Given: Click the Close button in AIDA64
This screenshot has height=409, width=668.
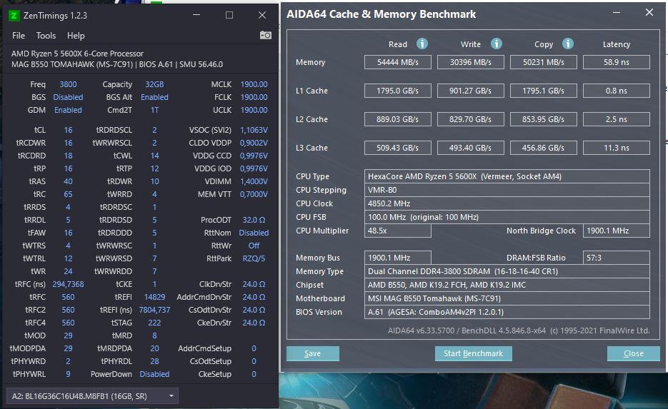Looking at the screenshot, I should pos(634,353).
